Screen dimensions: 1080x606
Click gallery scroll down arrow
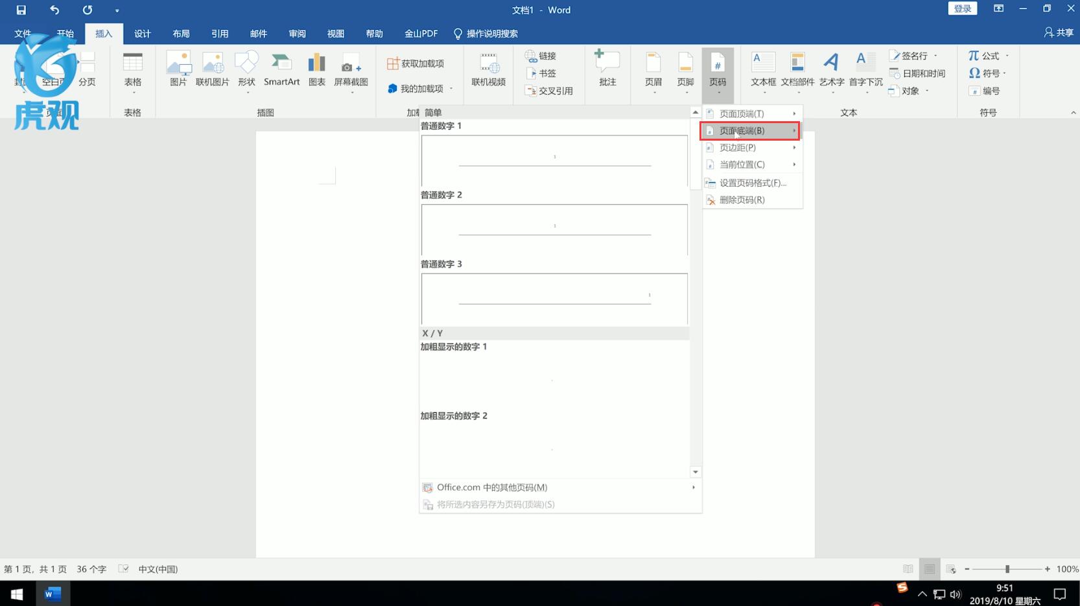pos(695,472)
